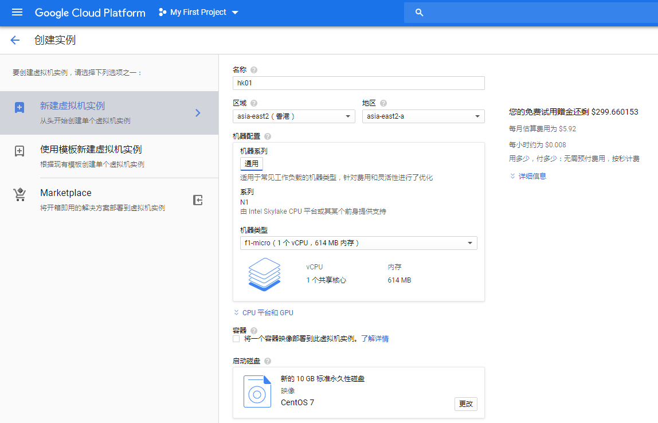Click the help icon next to 区域
Screen dimensions: 658x423
click(254, 103)
